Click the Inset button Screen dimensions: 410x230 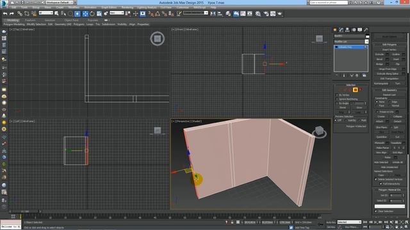[x=396, y=59]
